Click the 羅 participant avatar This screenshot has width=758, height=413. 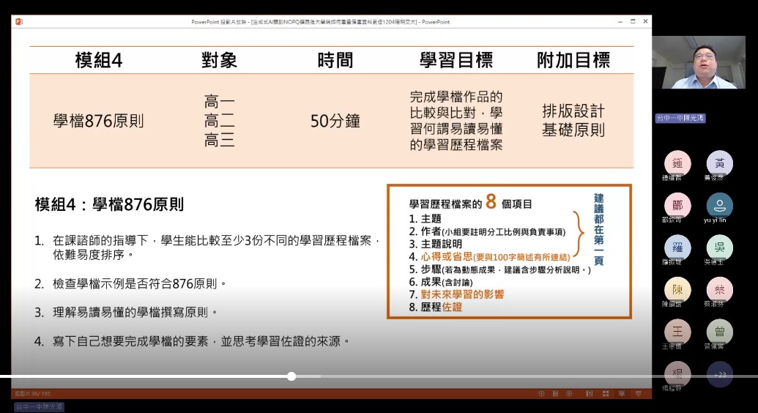(x=677, y=248)
